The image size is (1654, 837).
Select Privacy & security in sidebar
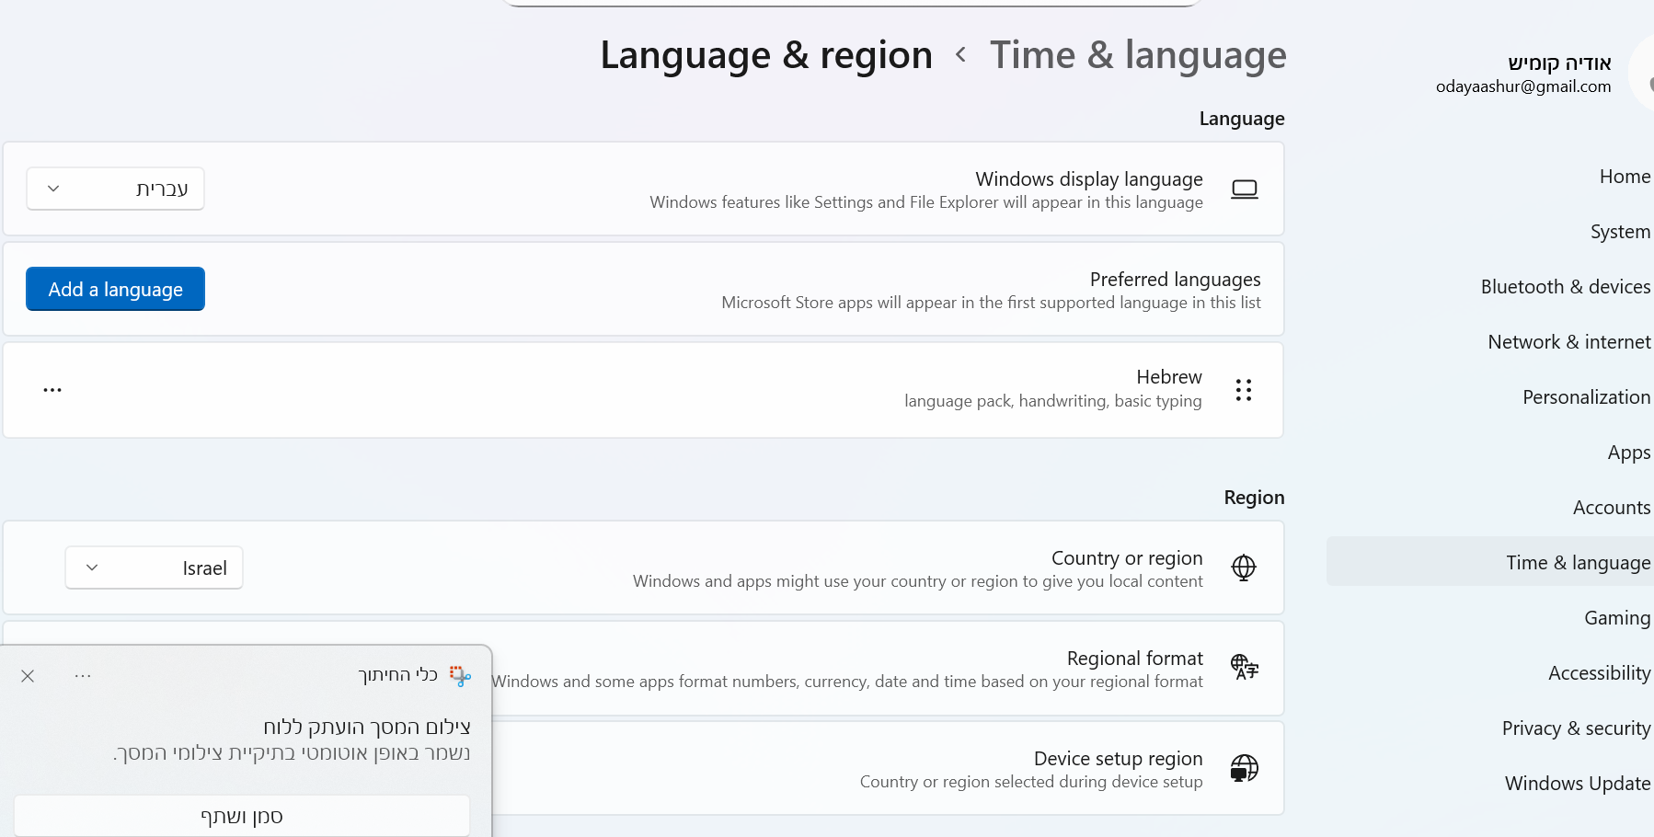tap(1576, 728)
